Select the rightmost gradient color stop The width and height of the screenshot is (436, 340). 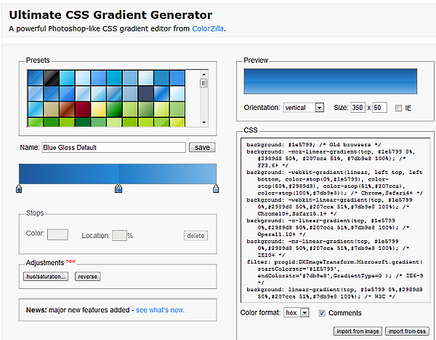pos(216,189)
